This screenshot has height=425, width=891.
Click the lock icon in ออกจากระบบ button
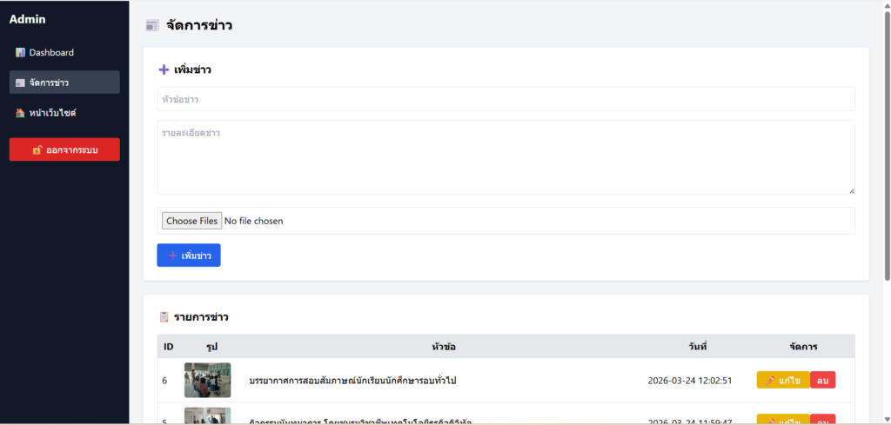tap(37, 150)
